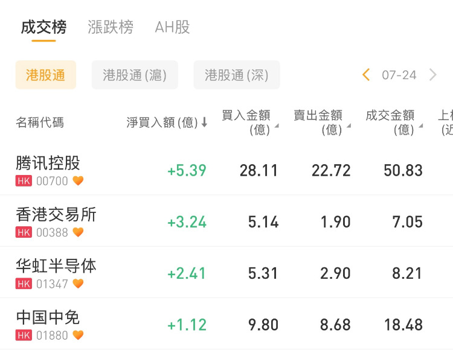This screenshot has height=353, width=453.
Task: Toggle favorite heart for 01880
Action: [x=78, y=335]
